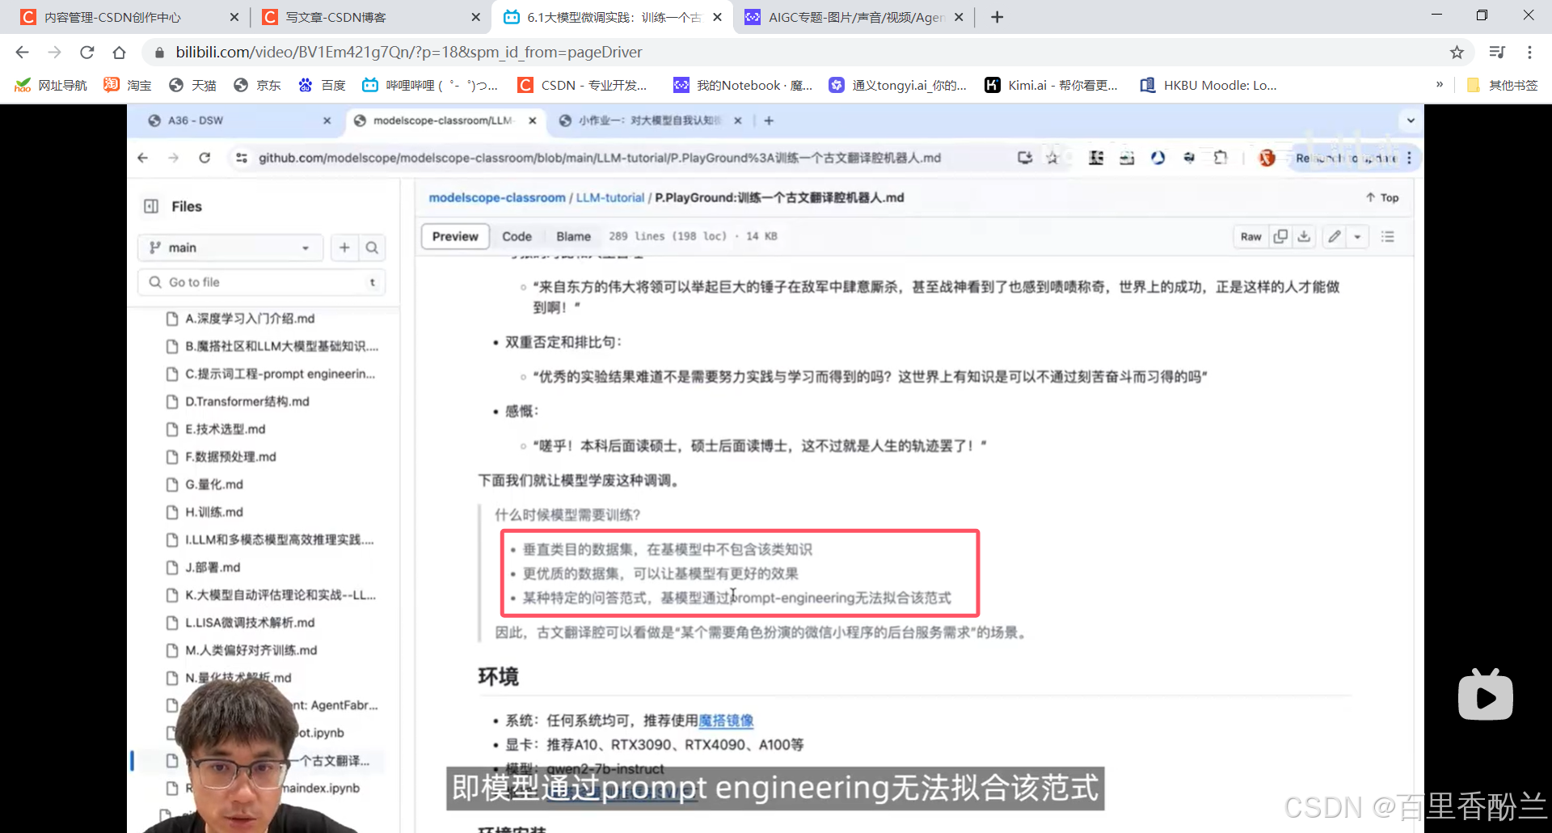1552x833 pixels.
Task: Go back in inner browser
Action: (143, 158)
